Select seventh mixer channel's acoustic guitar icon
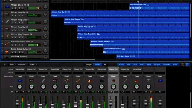 (x=90, y=81)
